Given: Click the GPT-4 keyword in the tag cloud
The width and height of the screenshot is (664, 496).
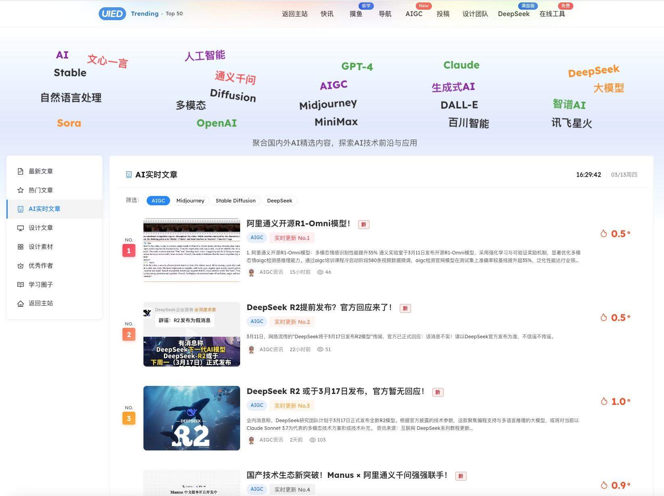Looking at the screenshot, I should (x=357, y=66).
